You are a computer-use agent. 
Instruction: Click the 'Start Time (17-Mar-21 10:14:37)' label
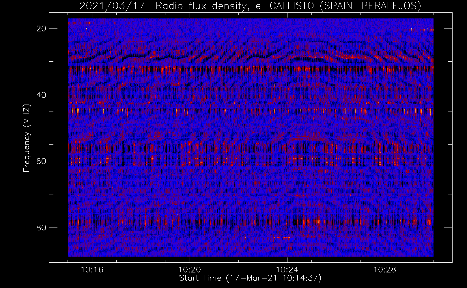pyautogui.click(x=250, y=278)
